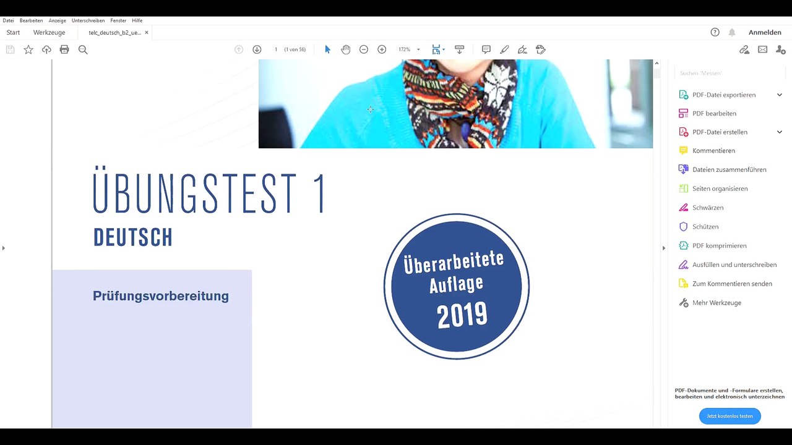The height and width of the screenshot is (445, 792).
Task: Open PDF-Datei erstellen tool
Action: (713, 132)
